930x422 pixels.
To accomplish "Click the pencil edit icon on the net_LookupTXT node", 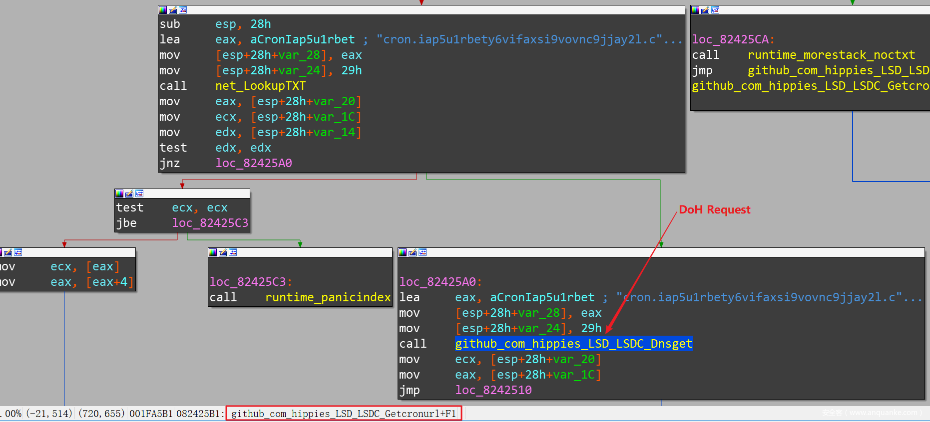I will pos(173,10).
